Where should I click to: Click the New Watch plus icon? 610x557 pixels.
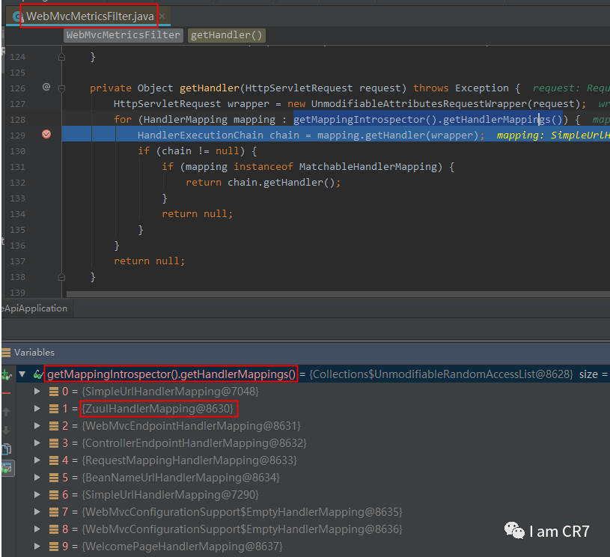click(7, 374)
